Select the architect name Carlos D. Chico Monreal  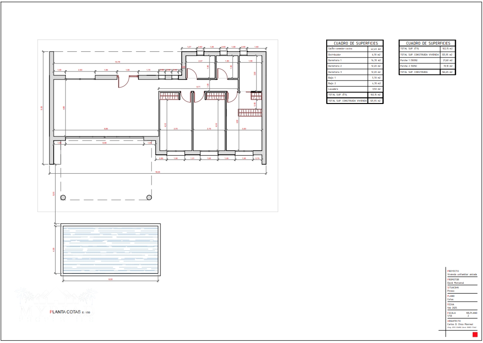click(462, 324)
